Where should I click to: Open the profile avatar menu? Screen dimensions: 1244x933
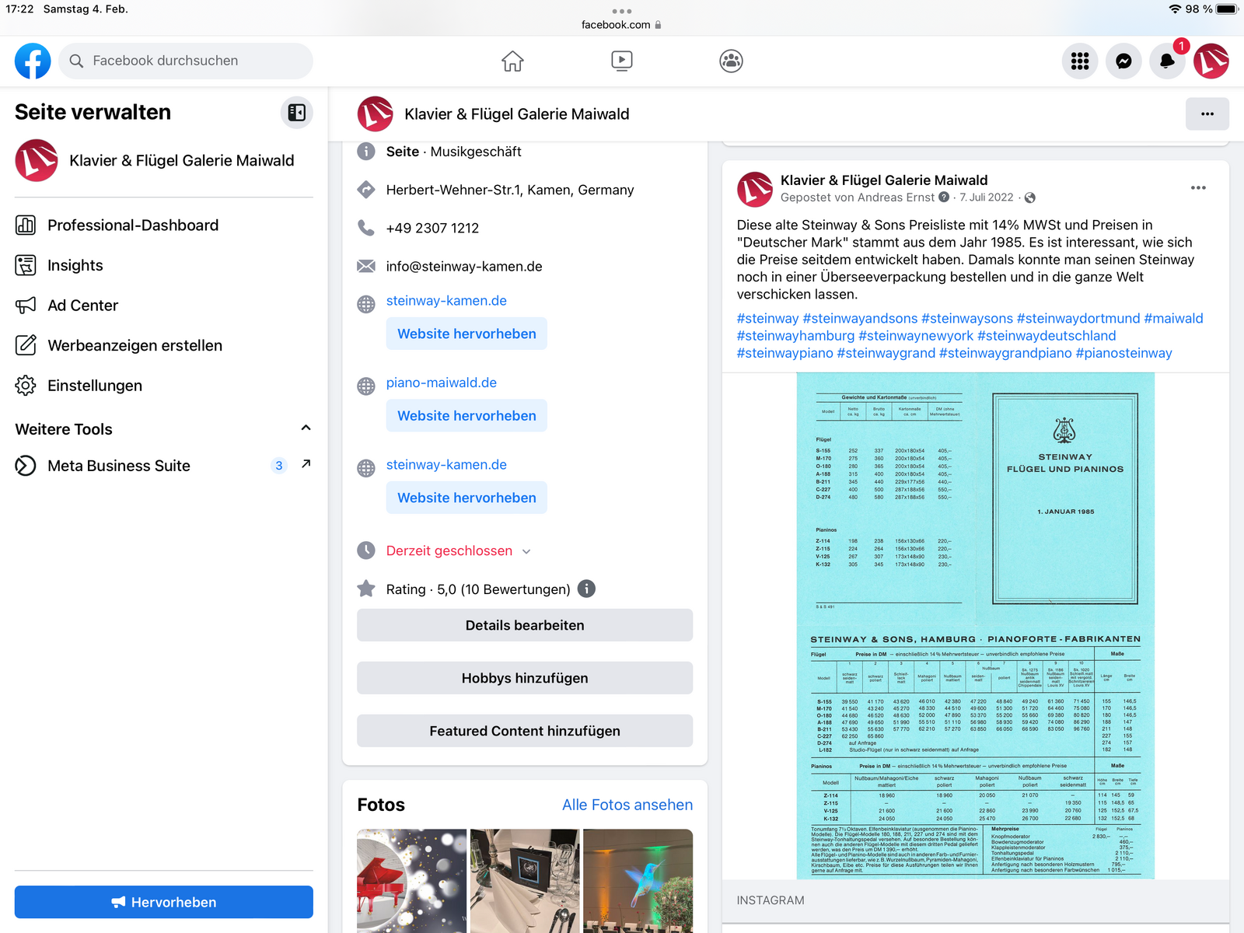(1211, 61)
